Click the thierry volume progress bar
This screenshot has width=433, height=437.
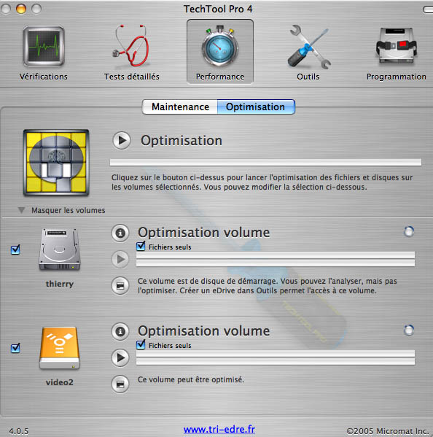tap(276, 259)
